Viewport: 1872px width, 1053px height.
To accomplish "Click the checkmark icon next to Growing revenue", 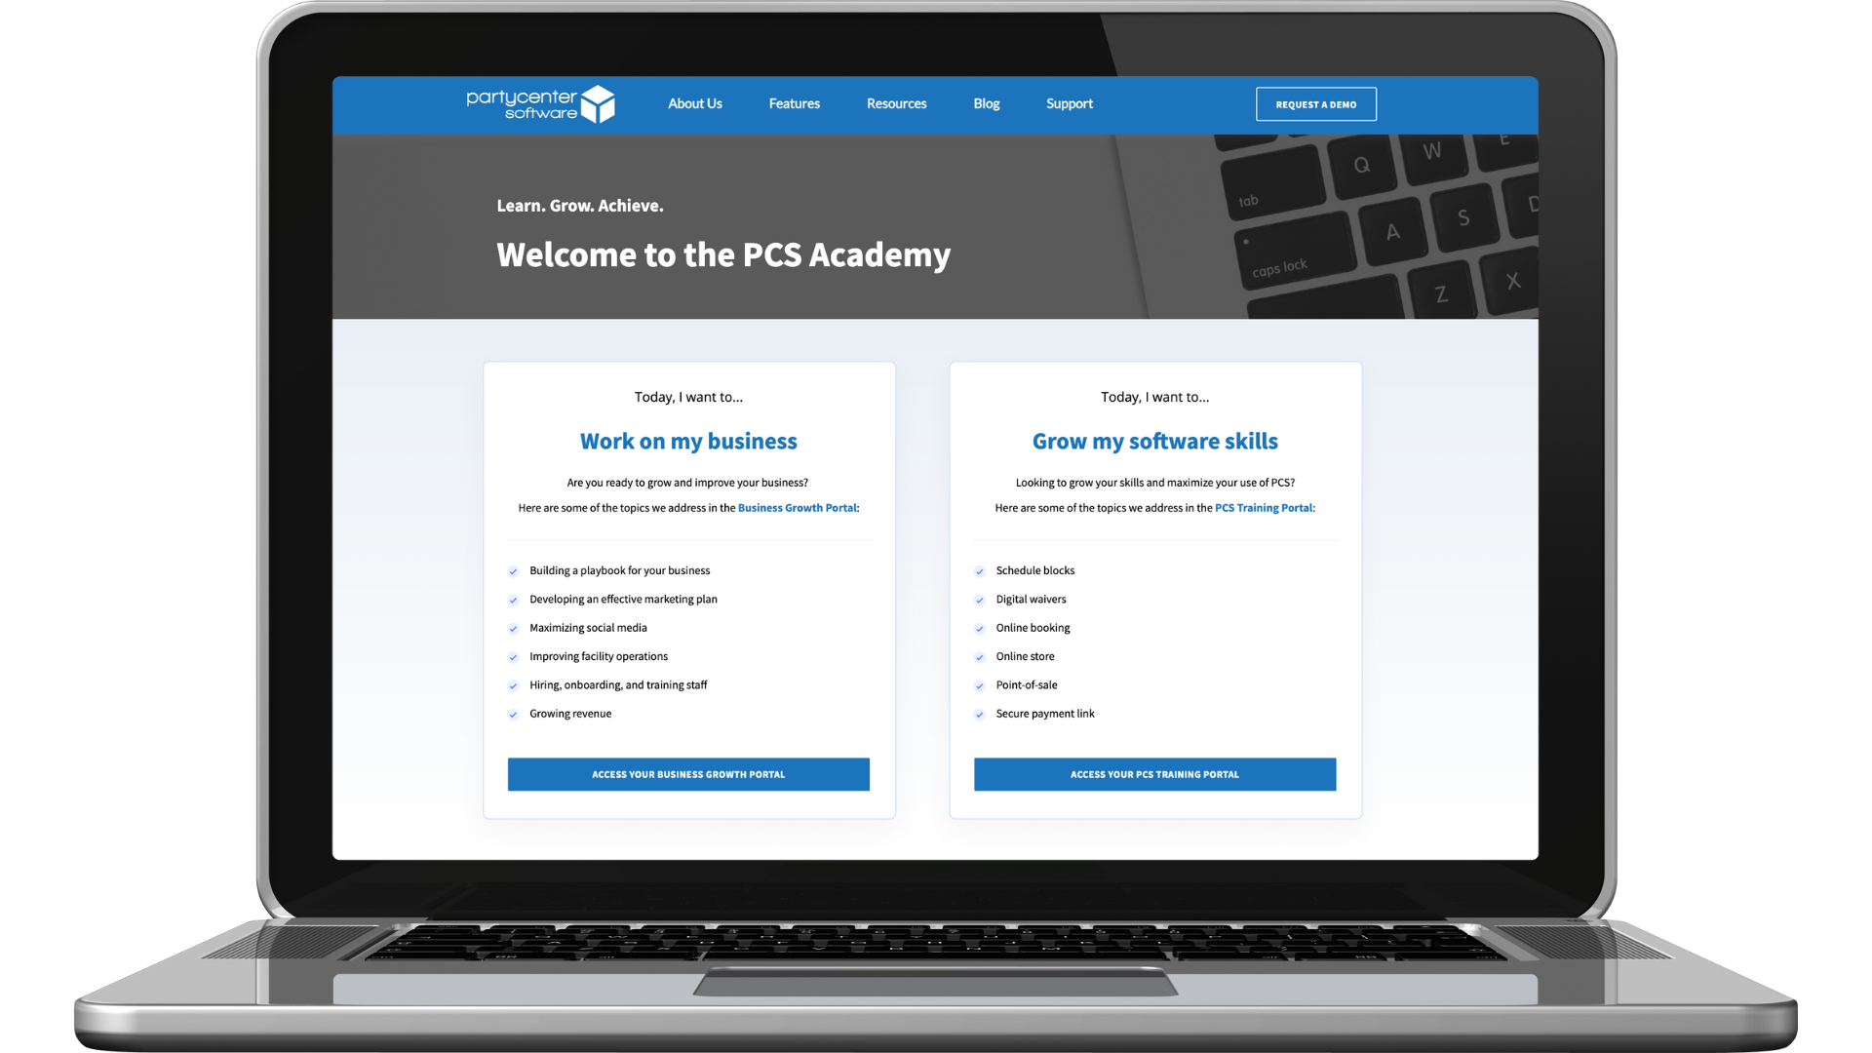I will [514, 714].
